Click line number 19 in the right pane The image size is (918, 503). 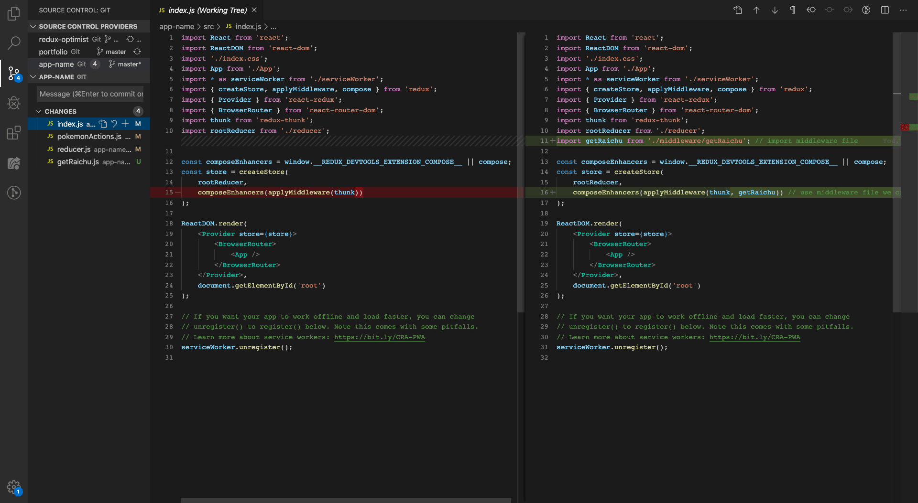pos(544,224)
